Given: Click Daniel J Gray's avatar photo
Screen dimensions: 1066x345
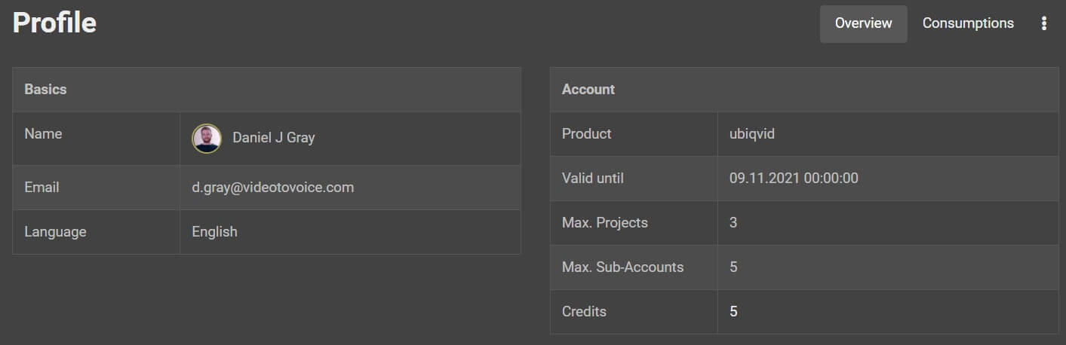Looking at the screenshot, I should pyautogui.click(x=207, y=139).
